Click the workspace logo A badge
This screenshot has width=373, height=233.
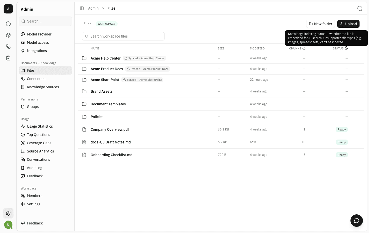(8, 9)
